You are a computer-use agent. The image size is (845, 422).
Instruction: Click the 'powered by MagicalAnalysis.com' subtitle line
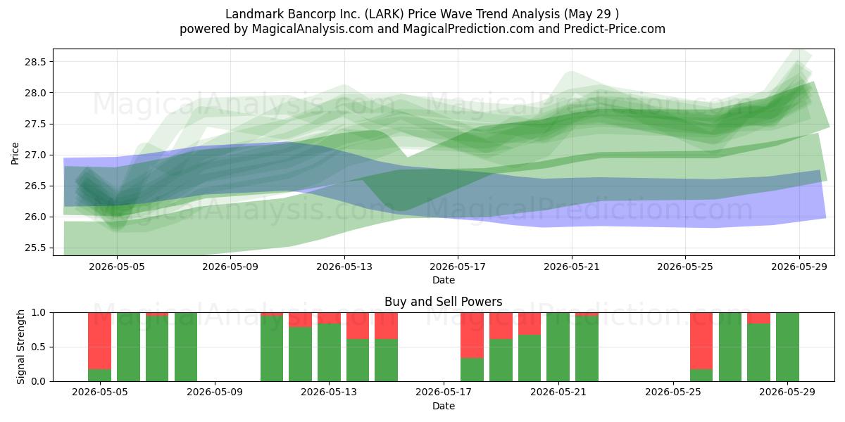[423, 29]
